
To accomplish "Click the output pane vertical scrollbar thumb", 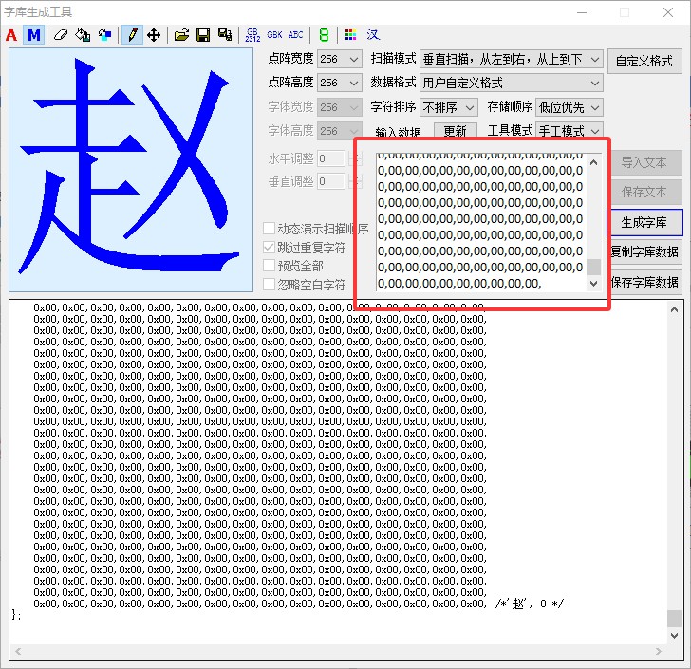I will pos(674,619).
